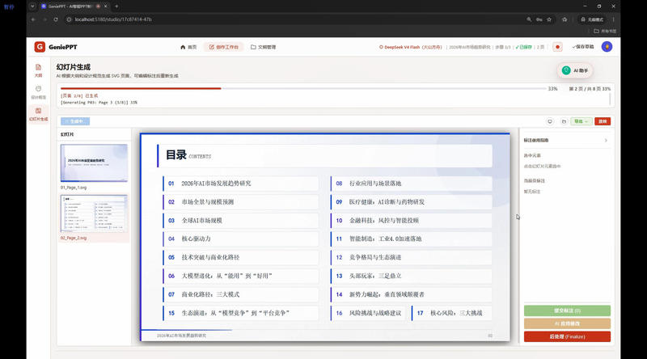647x359 pixels.
Task: Select contents item 12 on the slide
Action: [x=411, y=257]
